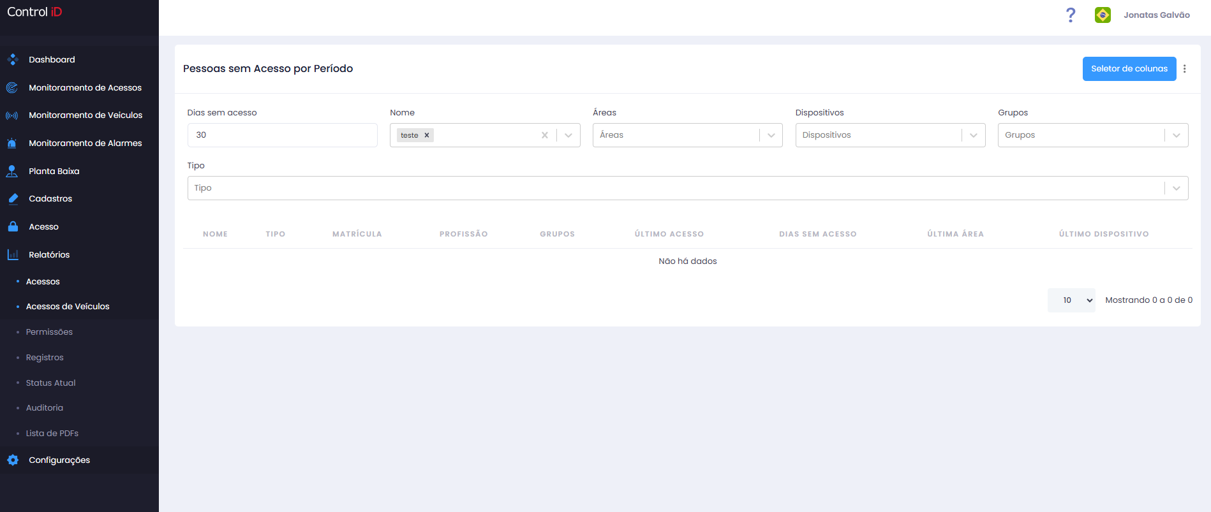Sort by ÚLTIMA ÁREA column header
1211x512 pixels.
tap(956, 234)
